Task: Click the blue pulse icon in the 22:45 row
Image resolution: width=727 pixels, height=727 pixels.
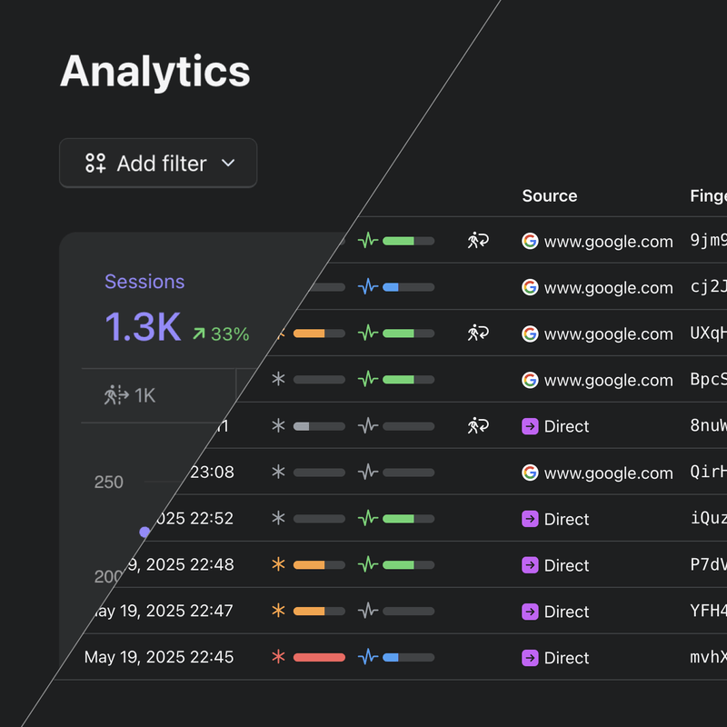Action: point(368,657)
